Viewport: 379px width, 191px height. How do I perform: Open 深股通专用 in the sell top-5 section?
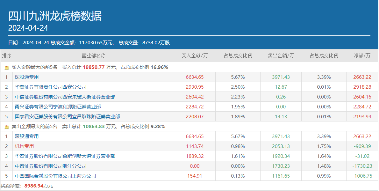26,136
